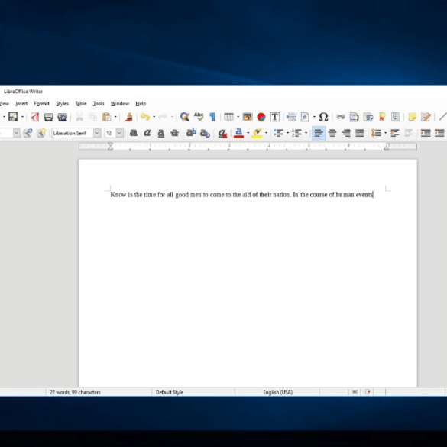Apply the red font color swatch
Screen dimensions: 447x447
238,133
